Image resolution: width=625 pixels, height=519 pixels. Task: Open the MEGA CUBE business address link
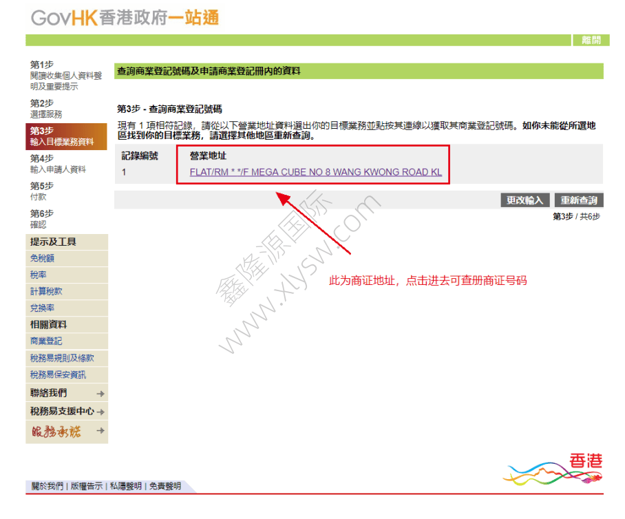point(315,172)
